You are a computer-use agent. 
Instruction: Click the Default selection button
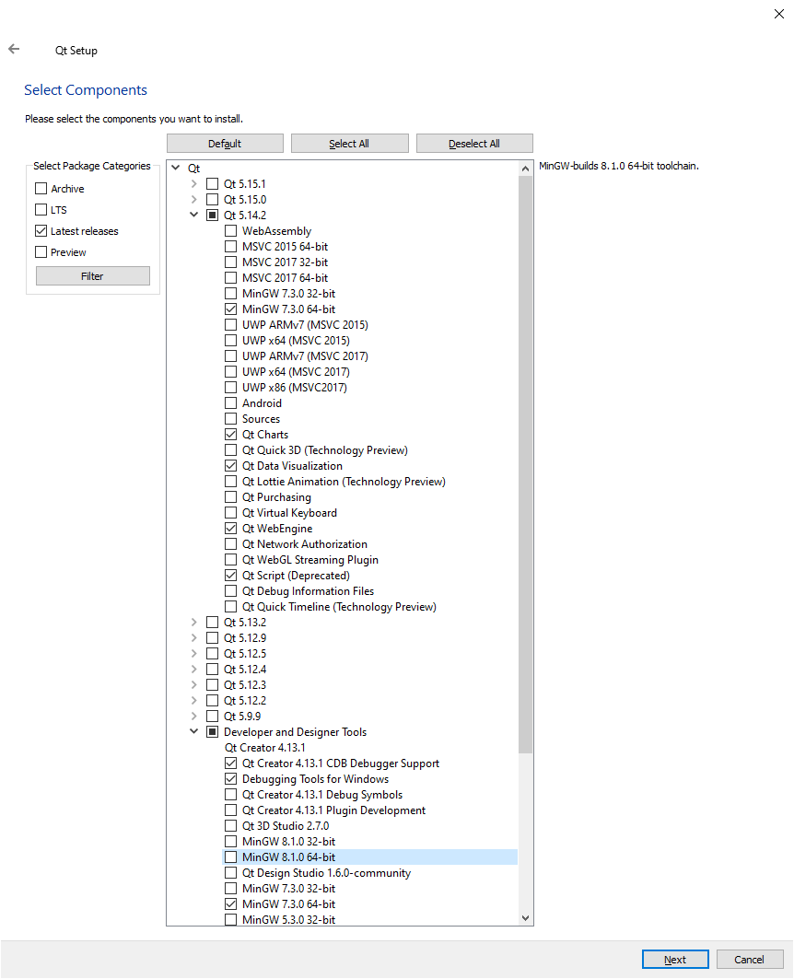pyautogui.click(x=225, y=144)
